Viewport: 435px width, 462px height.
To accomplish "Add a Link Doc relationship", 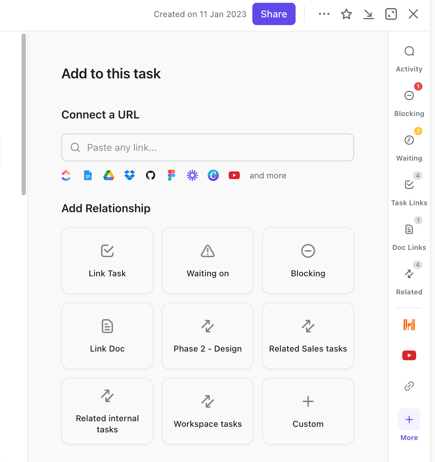I will [107, 336].
